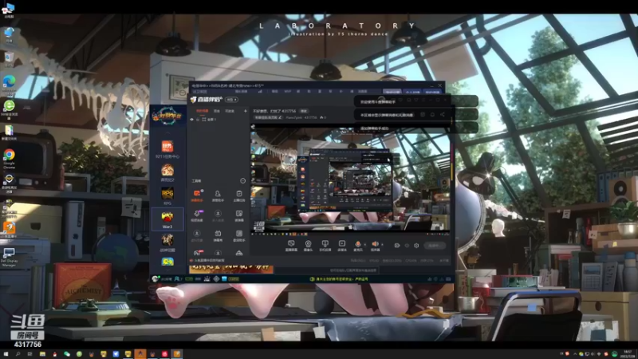
Task: Click the camera source button
Action: point(308,245)
